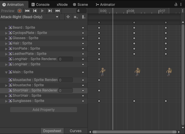
Task: Click the horizontal timeline scrollbar
Action: point(134,132)
